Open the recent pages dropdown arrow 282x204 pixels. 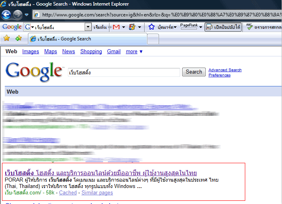[26, 15]
